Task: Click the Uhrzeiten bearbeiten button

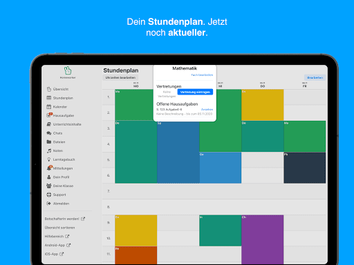Action: pyautogui.click(x=120, y=77)
